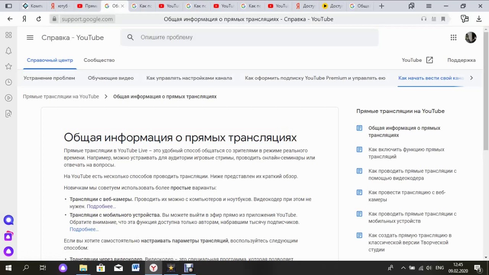Open Как начать вести свой канал category
This screenshot has width=489, height=275.
click(x=431, y=78)
